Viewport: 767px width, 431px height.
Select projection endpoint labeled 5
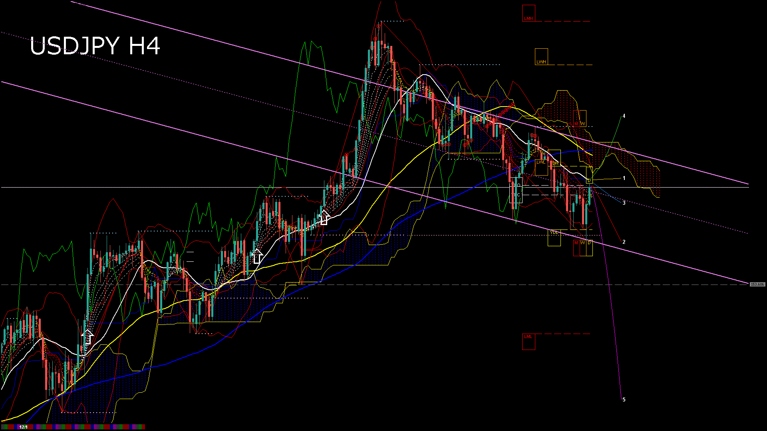(x=624, y=399)
